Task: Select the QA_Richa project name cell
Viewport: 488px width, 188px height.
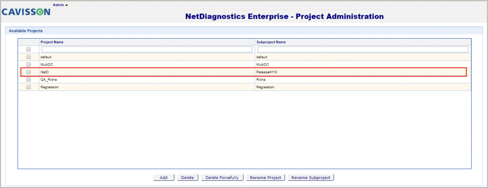Action: [x=147, y=80]
